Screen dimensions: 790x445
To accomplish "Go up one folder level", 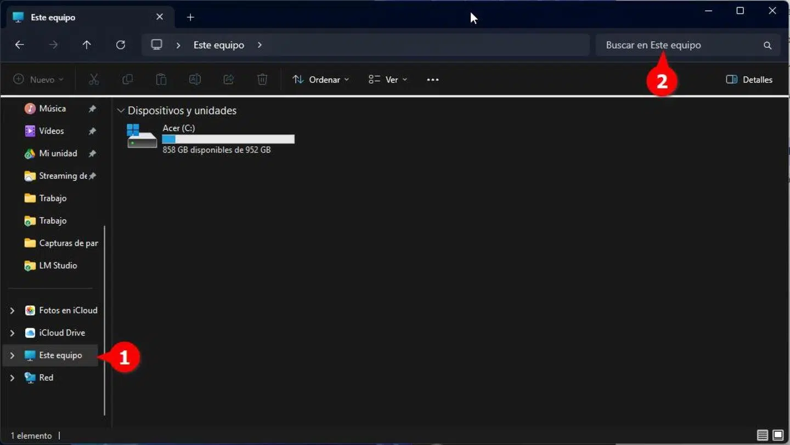I will 87,45.
